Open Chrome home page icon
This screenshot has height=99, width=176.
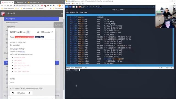[x=11, y=5]
